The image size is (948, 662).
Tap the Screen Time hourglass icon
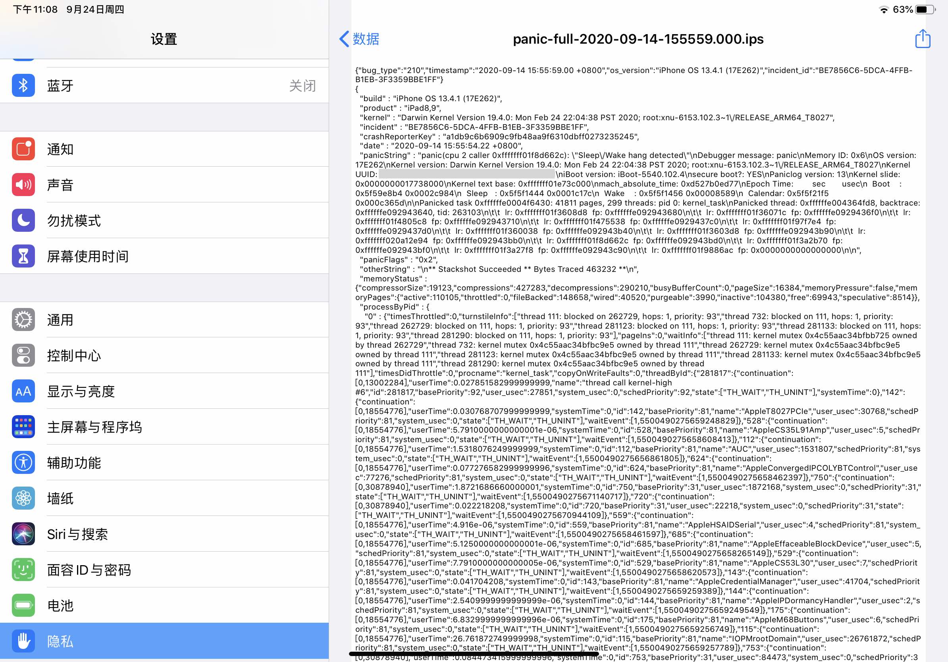(23, 256)
